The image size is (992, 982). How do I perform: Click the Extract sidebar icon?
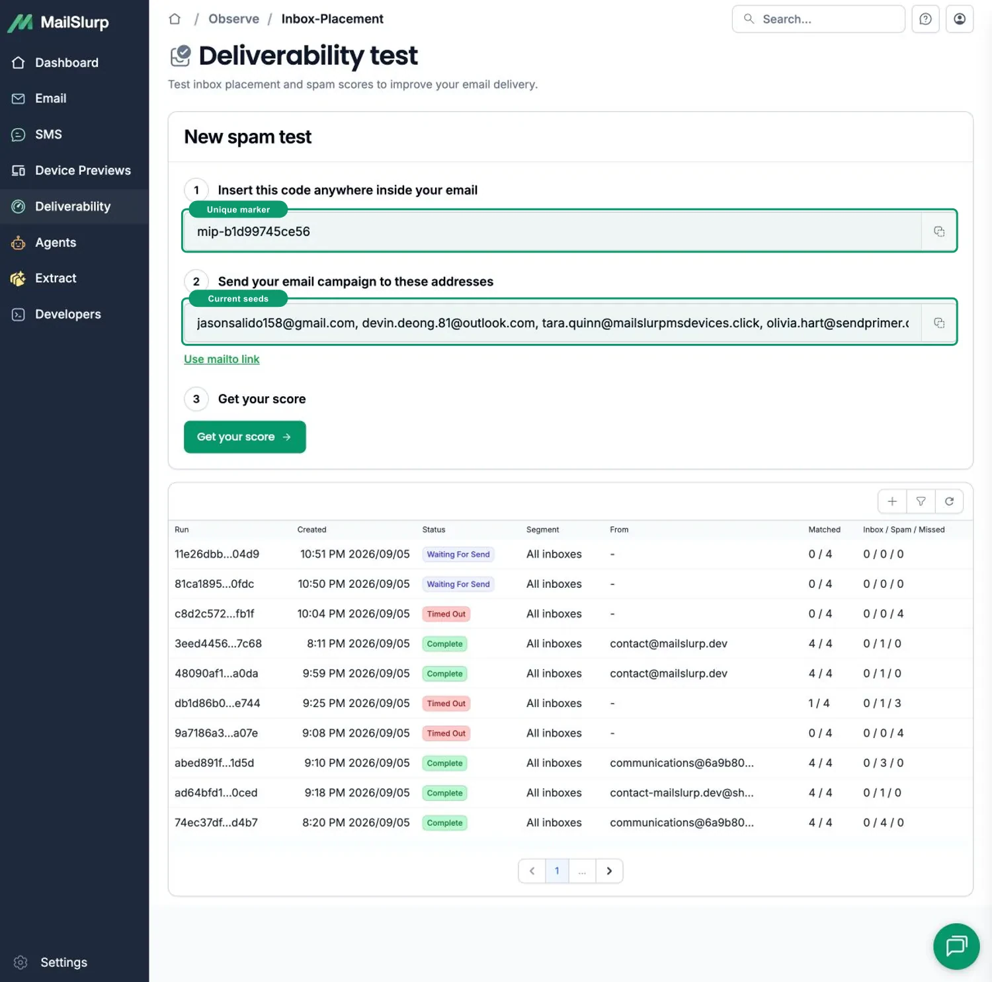(x=19, y=278)
